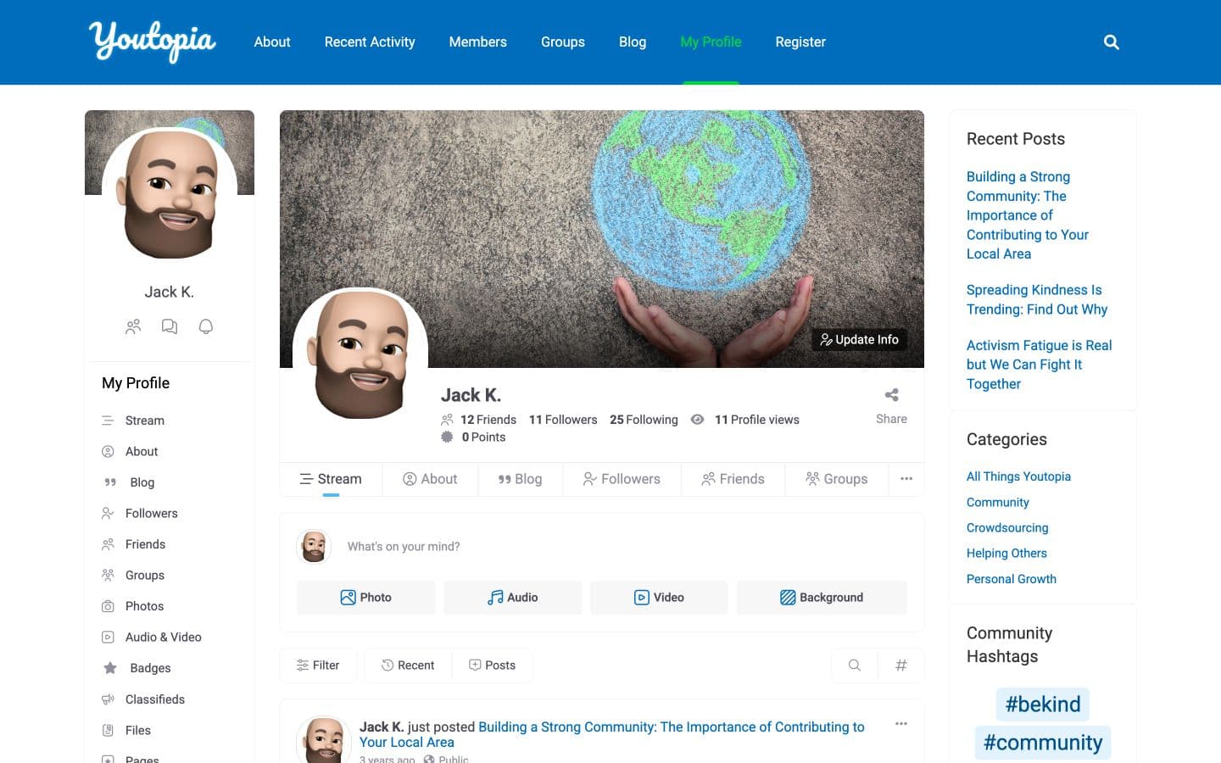Select the Blog profile tab
The image size is (1221, 763).
520,479
